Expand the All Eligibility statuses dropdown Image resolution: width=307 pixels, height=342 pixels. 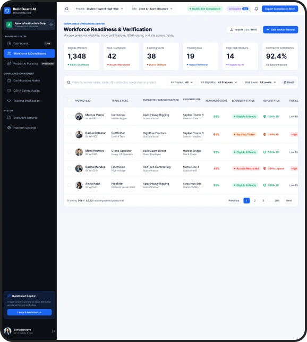coord(219,82)
